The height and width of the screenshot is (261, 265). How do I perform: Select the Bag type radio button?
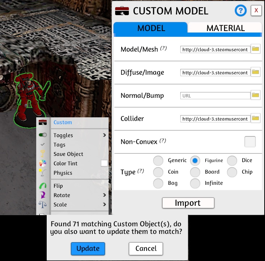click(x=158, y=183)
